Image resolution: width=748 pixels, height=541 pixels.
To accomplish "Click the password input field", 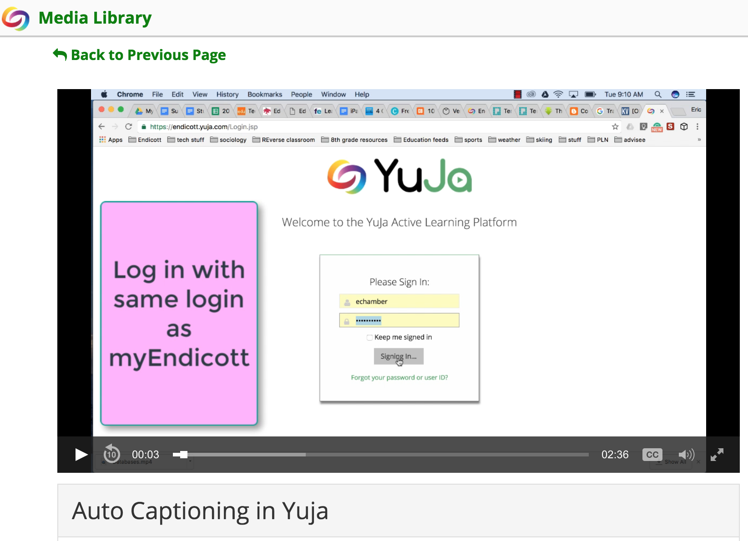I will click(x=399, y=321).
